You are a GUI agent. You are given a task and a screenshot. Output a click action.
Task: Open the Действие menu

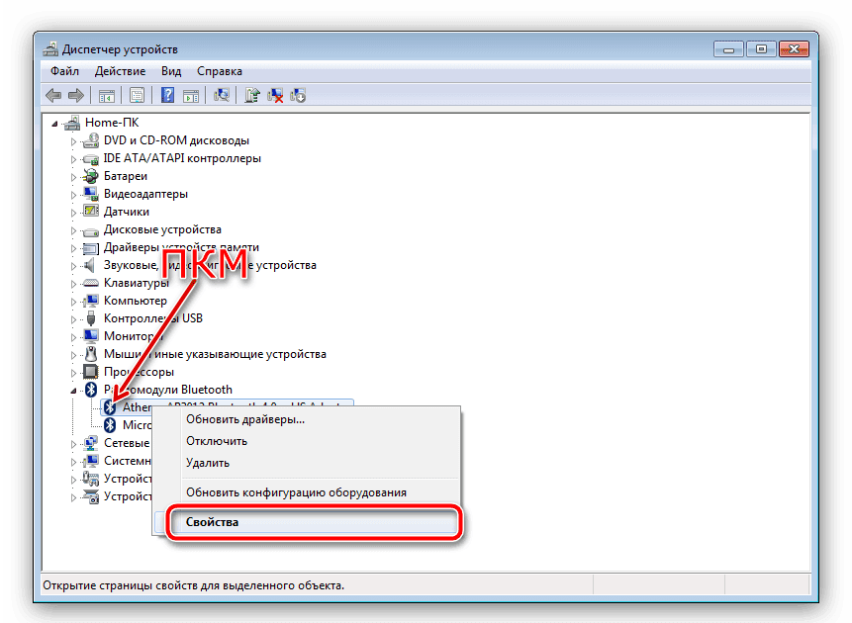coord(120,71)
